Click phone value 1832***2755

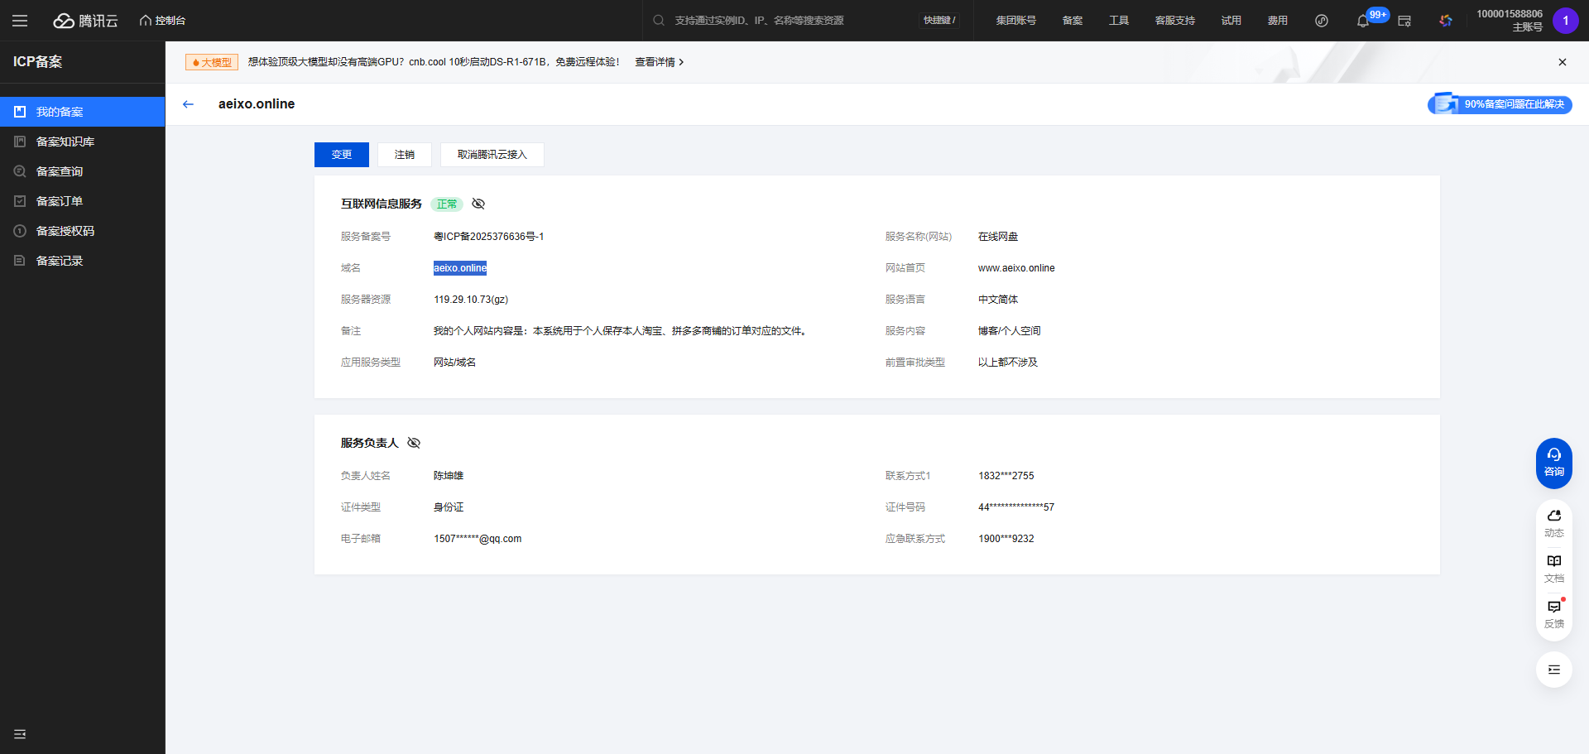click(x=1006, y=476)
